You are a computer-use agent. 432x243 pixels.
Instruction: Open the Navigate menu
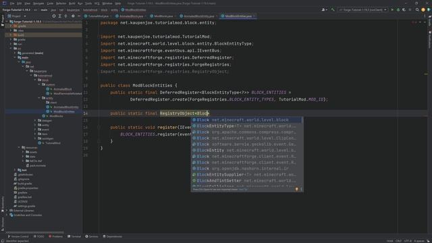click(38, 3)
